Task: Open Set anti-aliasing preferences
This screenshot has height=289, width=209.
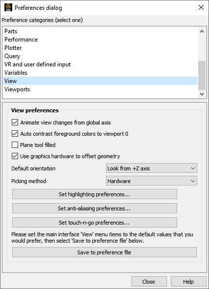Action: [95, 208]
